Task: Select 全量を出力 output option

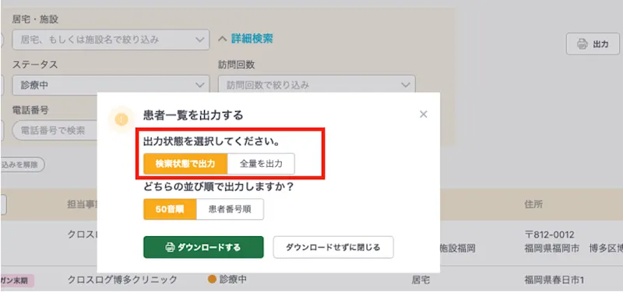Action: click(261, 164)
